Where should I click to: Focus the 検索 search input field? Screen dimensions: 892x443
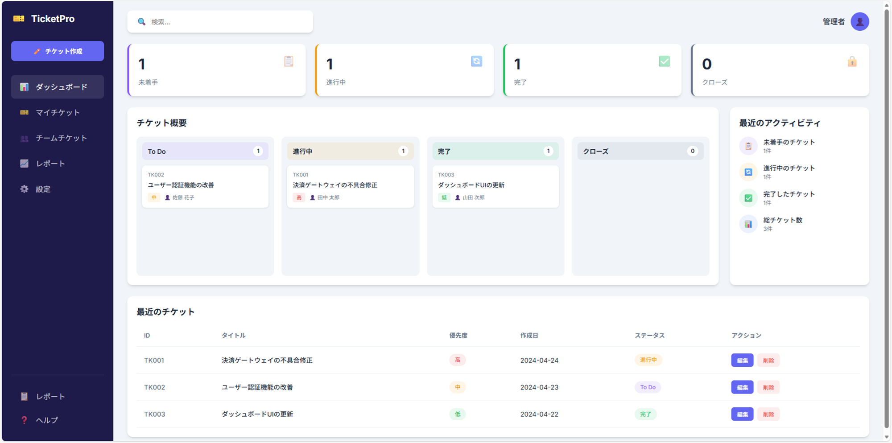point(220,22)
